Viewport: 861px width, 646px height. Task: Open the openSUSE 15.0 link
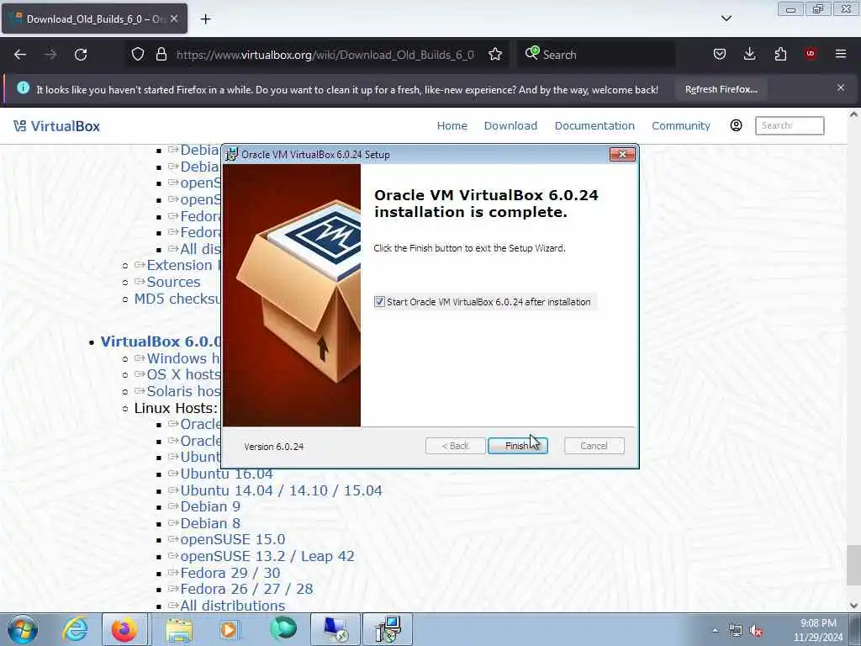coord(233,539)
